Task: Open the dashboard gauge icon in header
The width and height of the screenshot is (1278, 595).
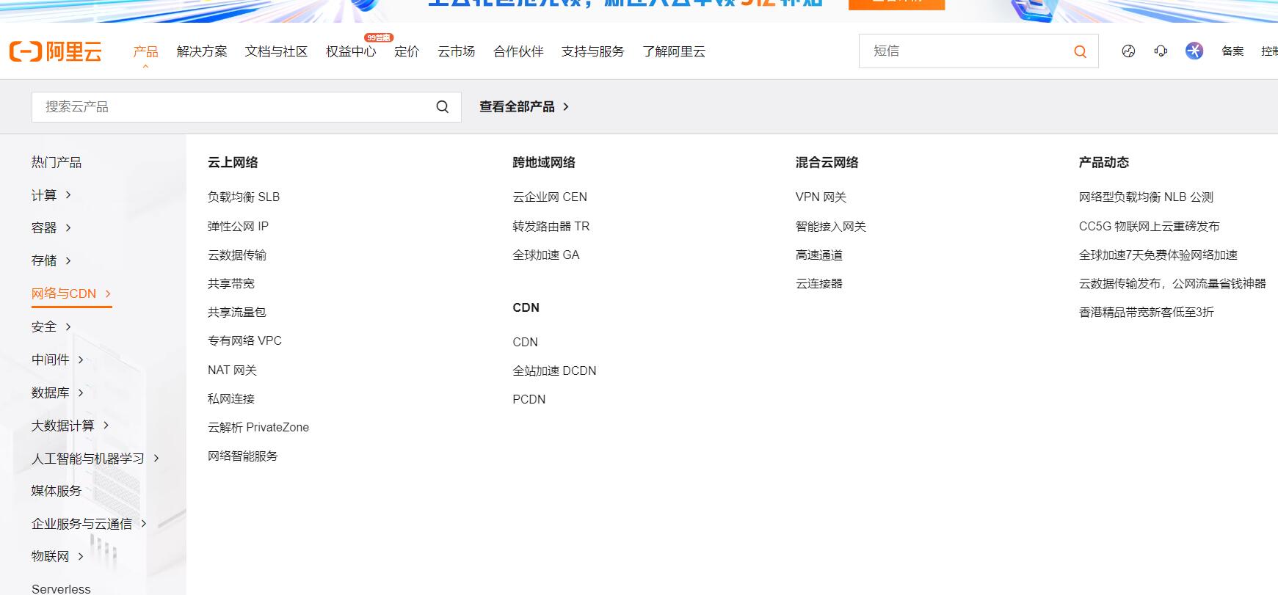Action: click(1128, 51)
